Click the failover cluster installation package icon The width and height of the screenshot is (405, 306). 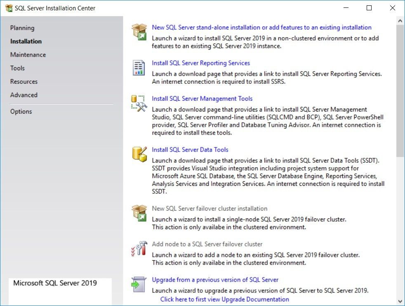[139, 213]
